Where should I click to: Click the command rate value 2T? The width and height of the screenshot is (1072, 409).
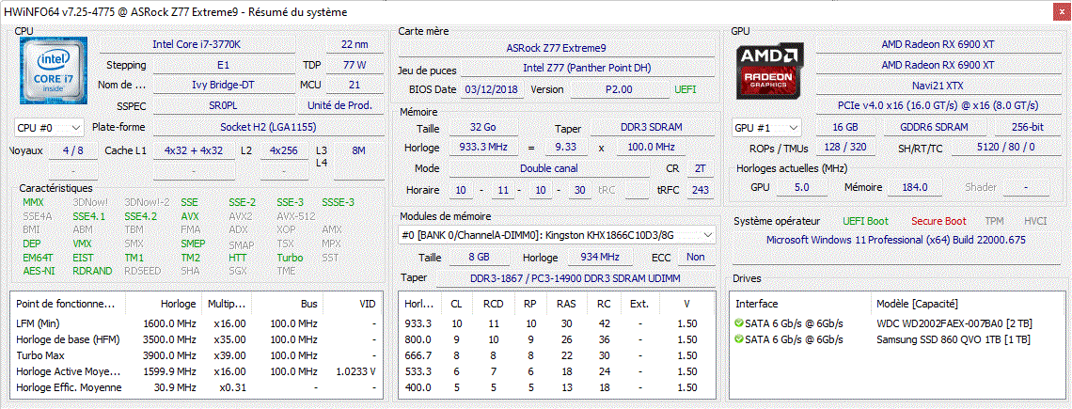point(700,168)
